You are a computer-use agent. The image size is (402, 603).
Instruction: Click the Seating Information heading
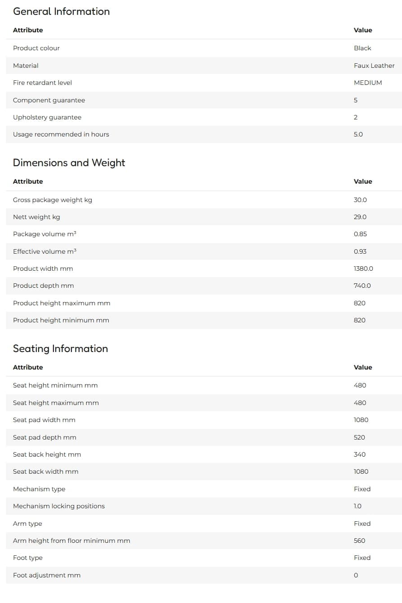click(x=60, y=348)
